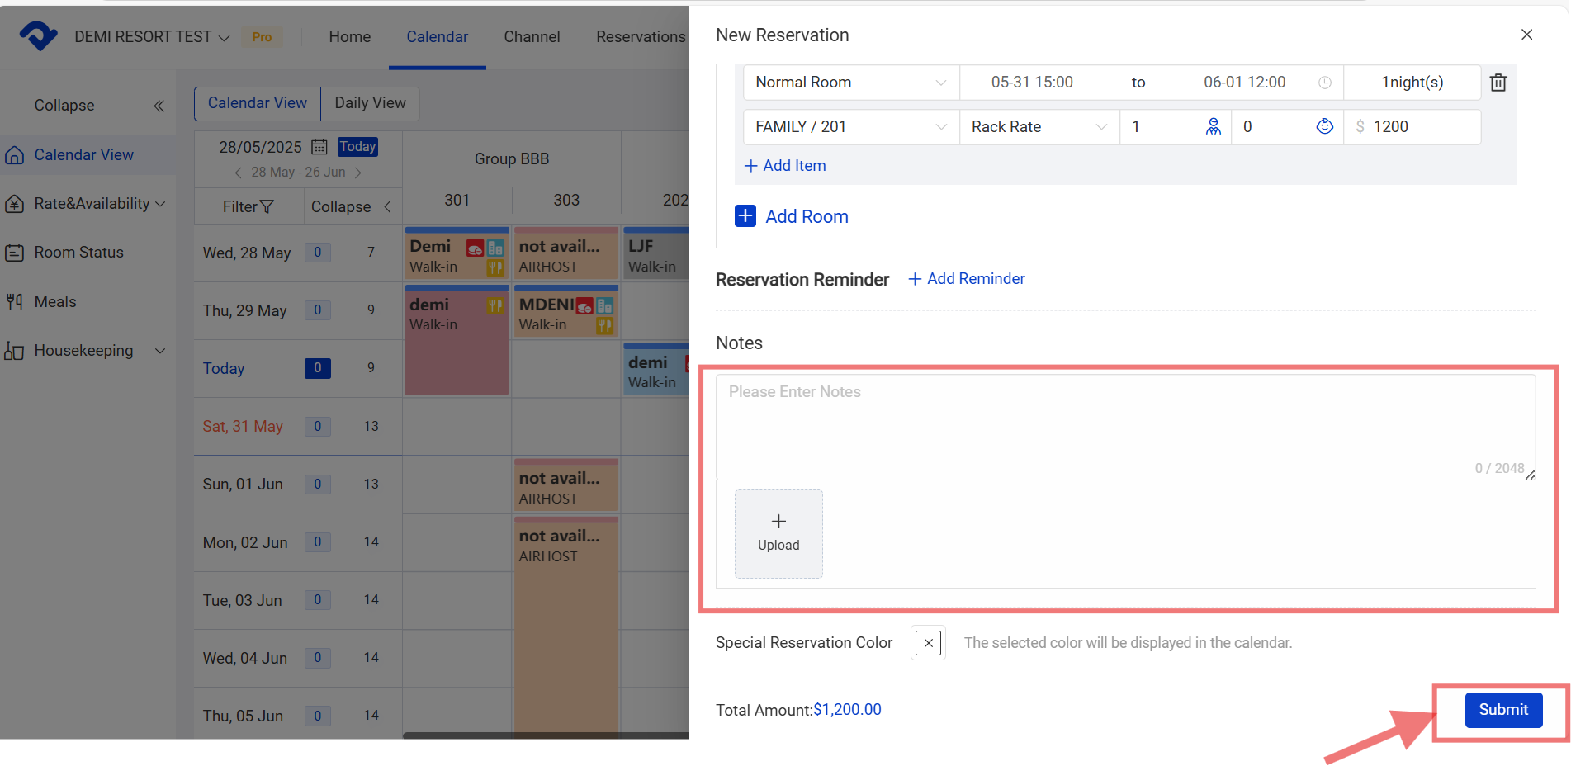Click the child guest face icon
Image resolution: width=1571 pixels, height=766 pixels.
click(1324, 126)
